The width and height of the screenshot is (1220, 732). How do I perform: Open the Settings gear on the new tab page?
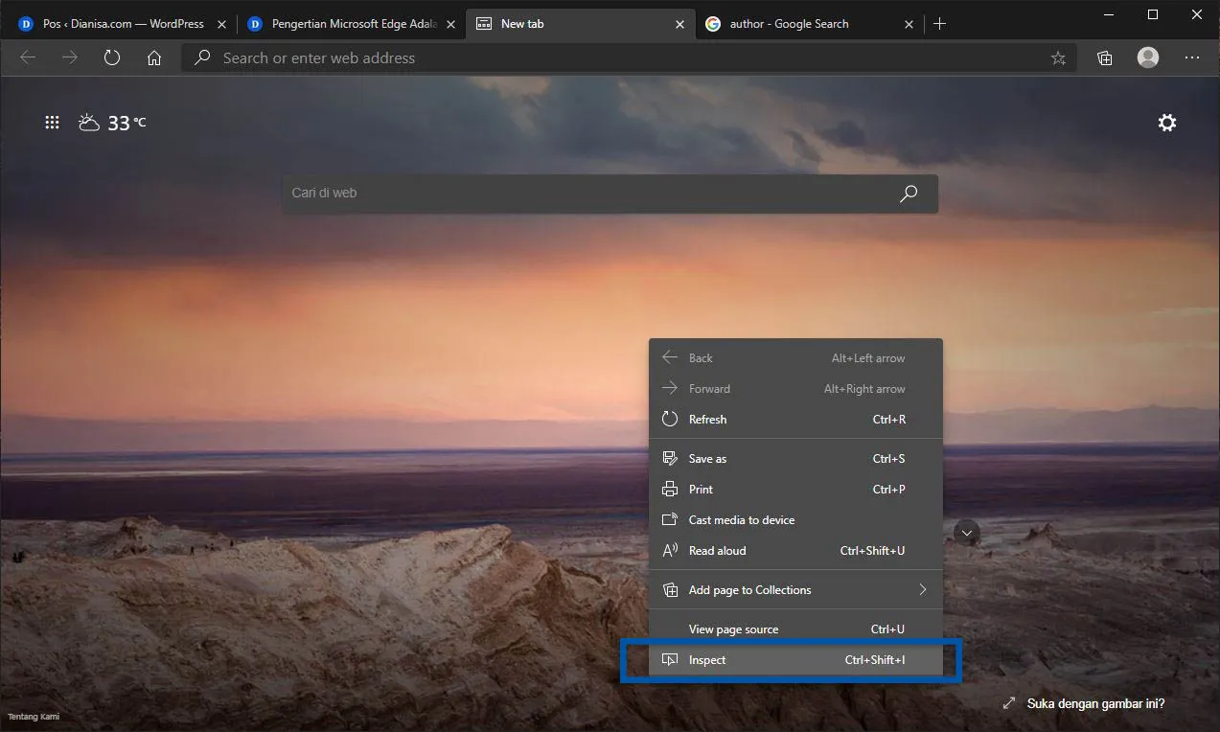tap(1166, 122)
